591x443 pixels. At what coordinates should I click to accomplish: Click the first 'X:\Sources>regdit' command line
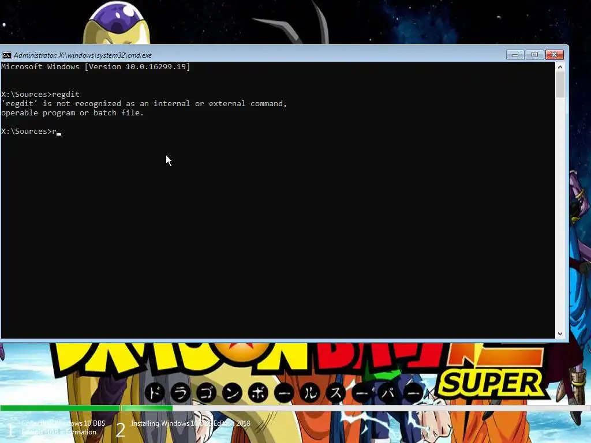[40, 94]
